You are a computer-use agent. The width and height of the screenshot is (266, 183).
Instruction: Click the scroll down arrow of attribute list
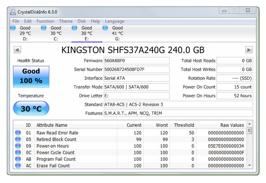(250, 165)
